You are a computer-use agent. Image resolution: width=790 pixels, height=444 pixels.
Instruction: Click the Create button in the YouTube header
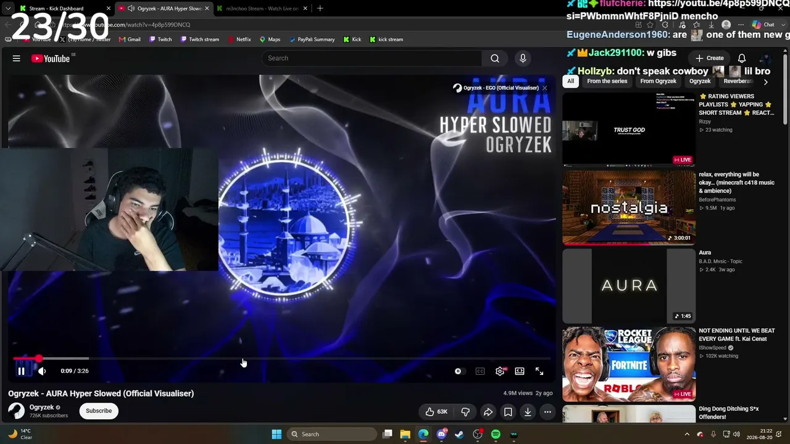point(710,58)
